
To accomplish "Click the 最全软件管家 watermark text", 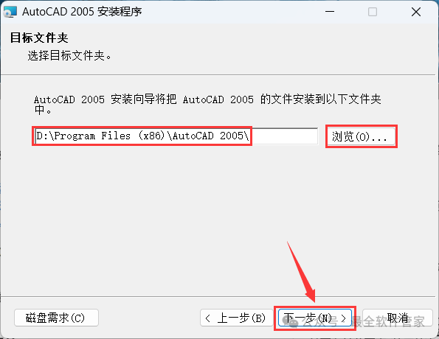I will point(387,321).
